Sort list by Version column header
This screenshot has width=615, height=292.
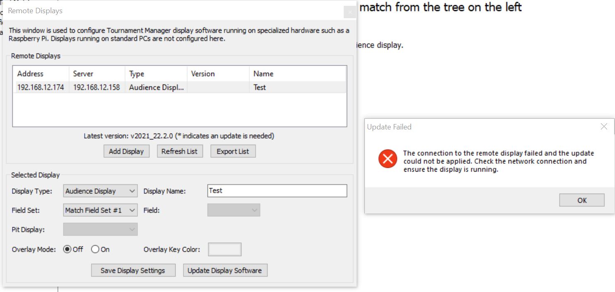click(218, 74)
